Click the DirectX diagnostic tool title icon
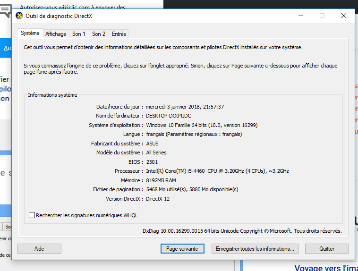This screenshot has width=358, height=271. [19, 16]
